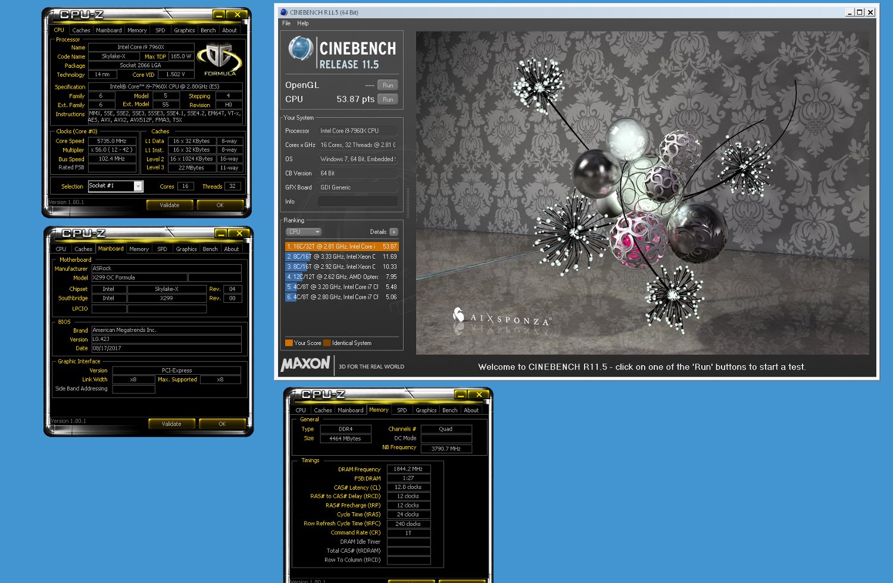Open Graphics tab in Memory CPU-Z window

pos(426,410)
